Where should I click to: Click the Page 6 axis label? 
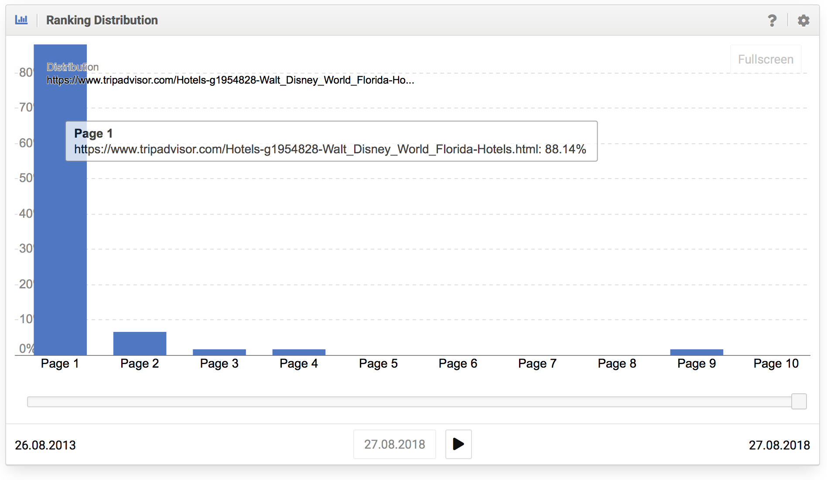click(x=458, y=364)
